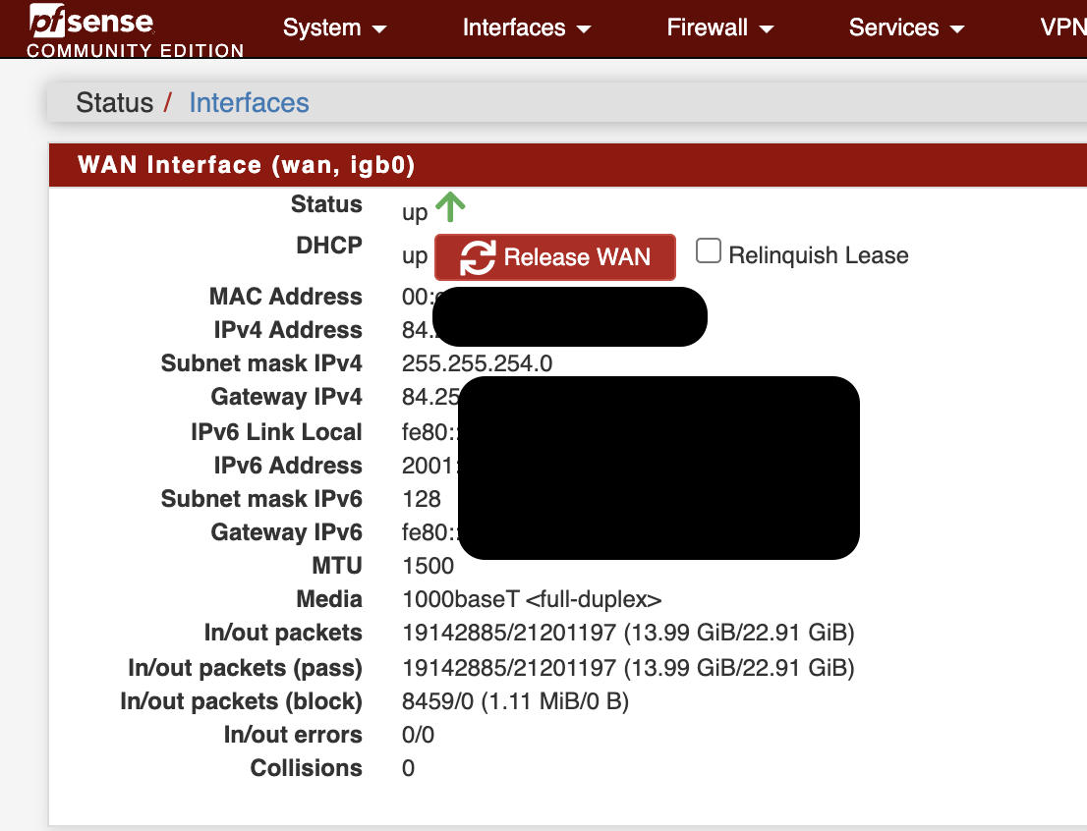1087x831 pixels.
Task: Click the Relinquish Lease label text
Action: click(x=818, y=255)
